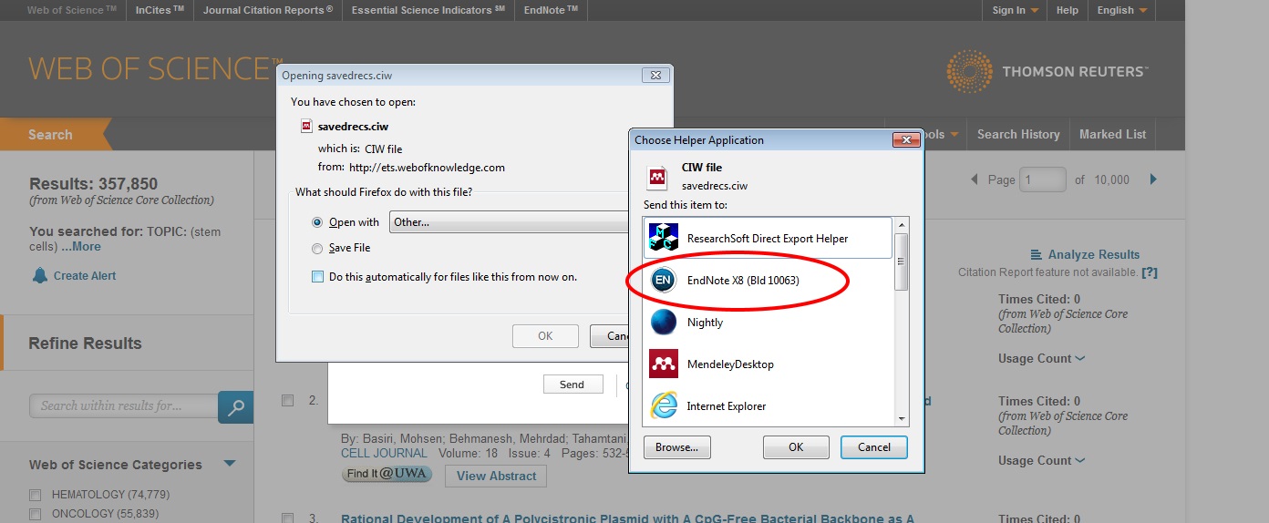Tick checkbox for result number 3
Viewport: 1269px width, 523px height.
coord(288,518)
